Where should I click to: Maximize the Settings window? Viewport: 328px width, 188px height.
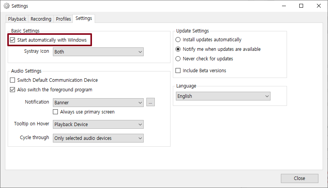(x=301, y=6)
